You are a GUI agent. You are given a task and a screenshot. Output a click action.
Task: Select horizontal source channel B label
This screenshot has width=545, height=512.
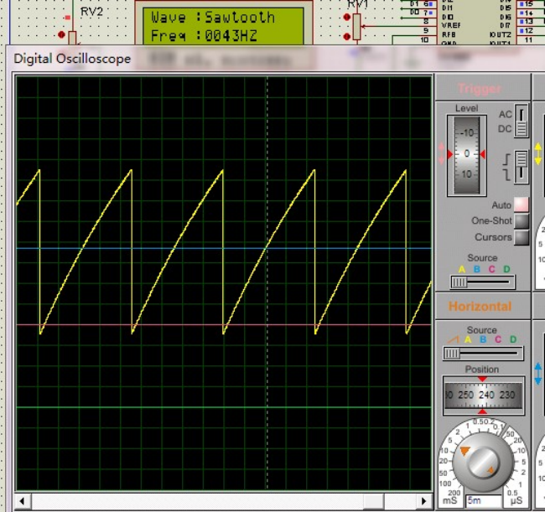point(483,339)
